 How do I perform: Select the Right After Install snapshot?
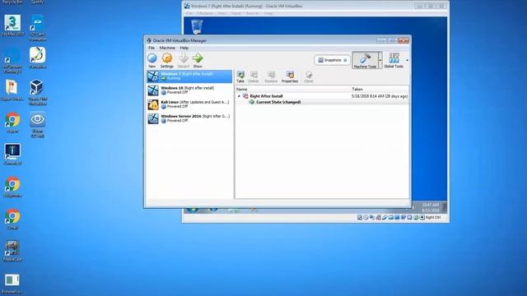pyautogui.click(x=266, y=96)
